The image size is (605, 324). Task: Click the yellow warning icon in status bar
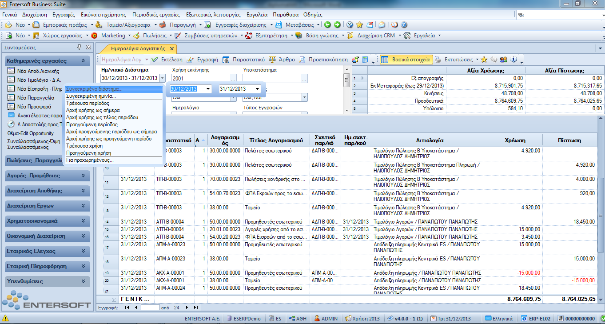(x=5, y=318)
